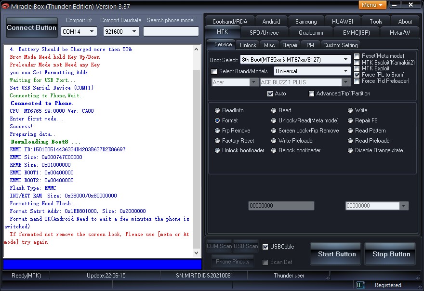Image resolution: width=424 pixels, height=291 pixels.
Task: Select the ReadInfo radio option
Action: pyautogui.click(x=217, y=110)
